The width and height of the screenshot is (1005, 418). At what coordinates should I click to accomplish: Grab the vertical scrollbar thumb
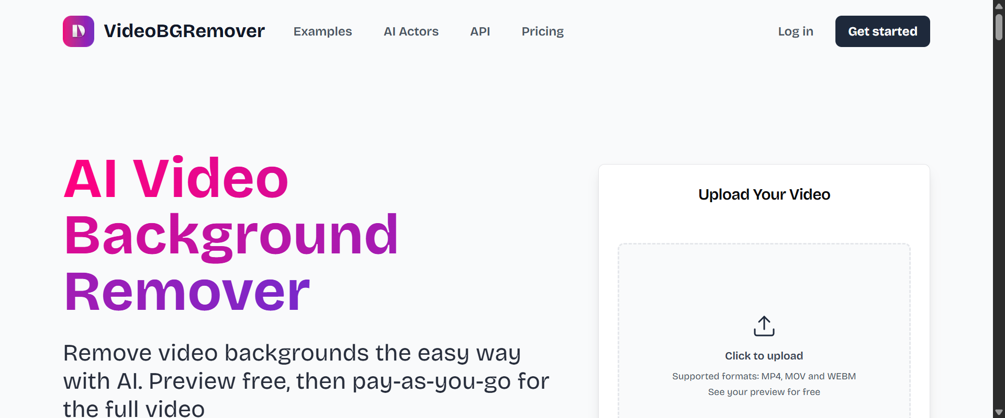coord(999,27)
